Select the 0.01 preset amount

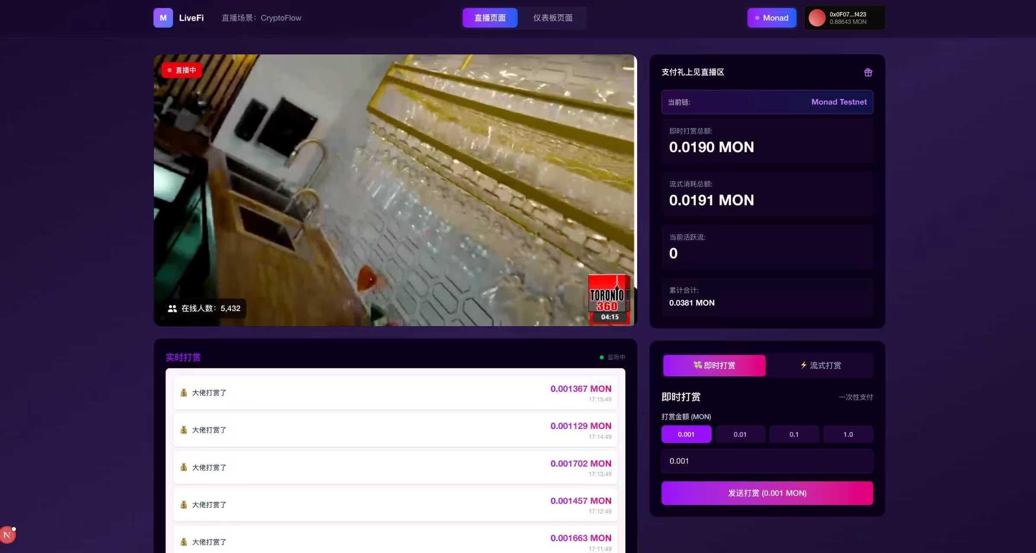click(x=740, y=434)
